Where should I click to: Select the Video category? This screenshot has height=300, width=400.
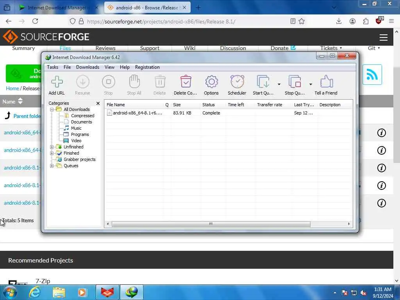coord(76,141)
